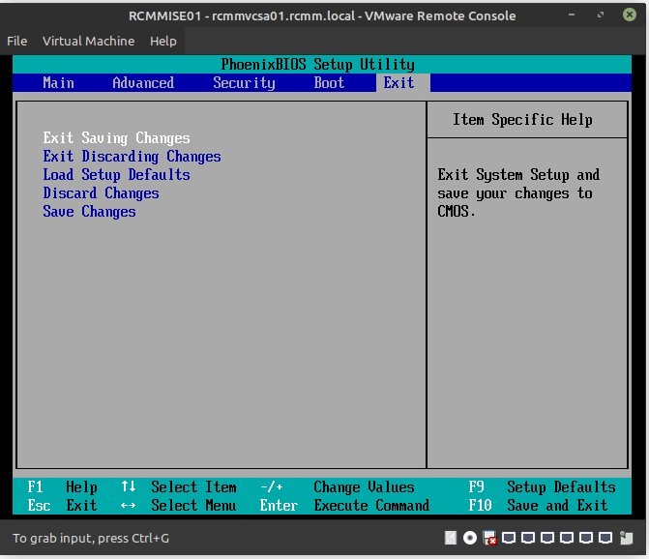Click the PhoenixBIOS Setup Utility title
The height and width of the screenshot is (559, 649).
point(317,65)
